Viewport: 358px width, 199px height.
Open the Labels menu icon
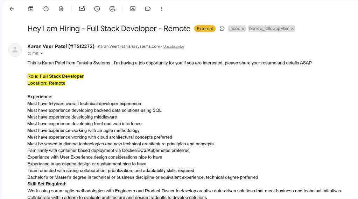(148, 9)
